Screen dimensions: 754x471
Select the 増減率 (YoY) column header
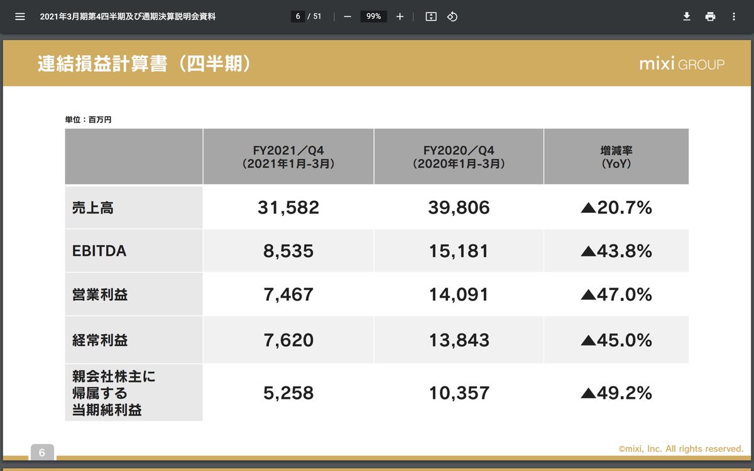pos(616,156)
